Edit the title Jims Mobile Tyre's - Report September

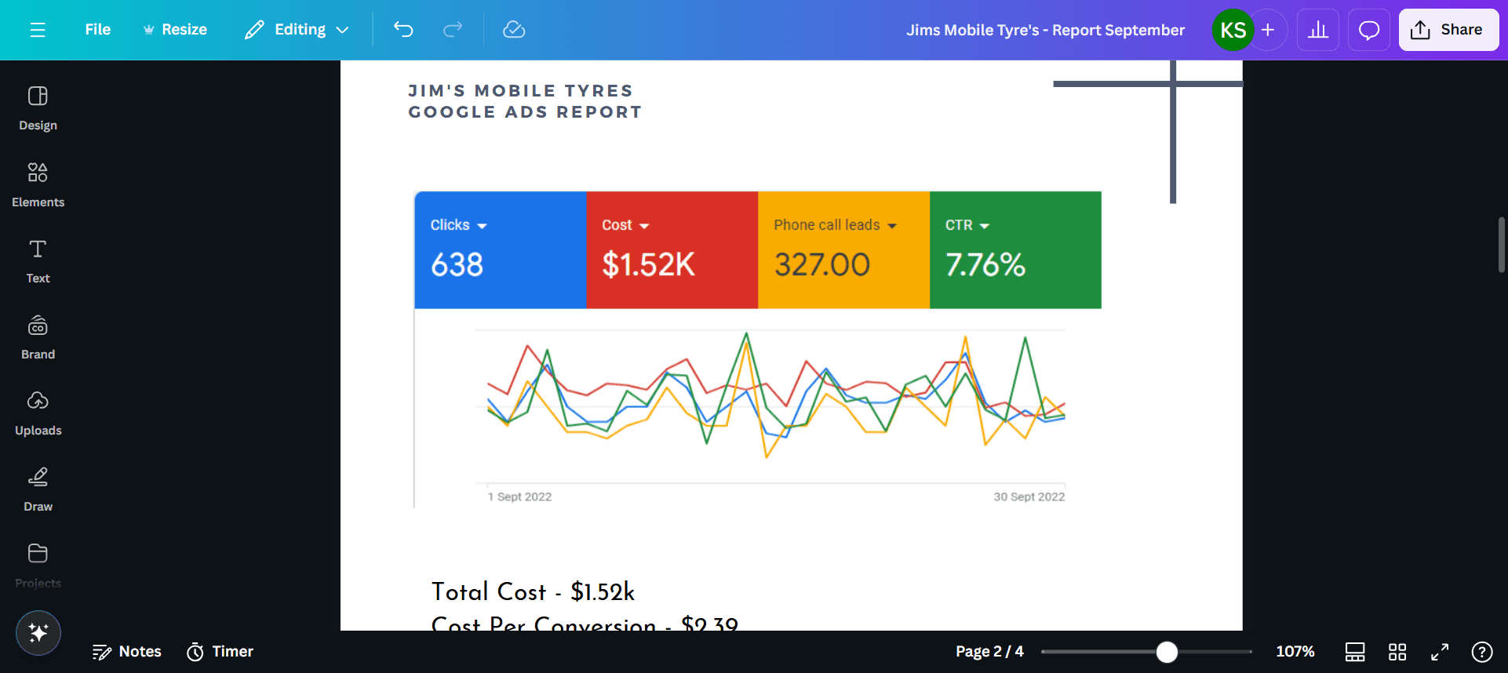1045,30
